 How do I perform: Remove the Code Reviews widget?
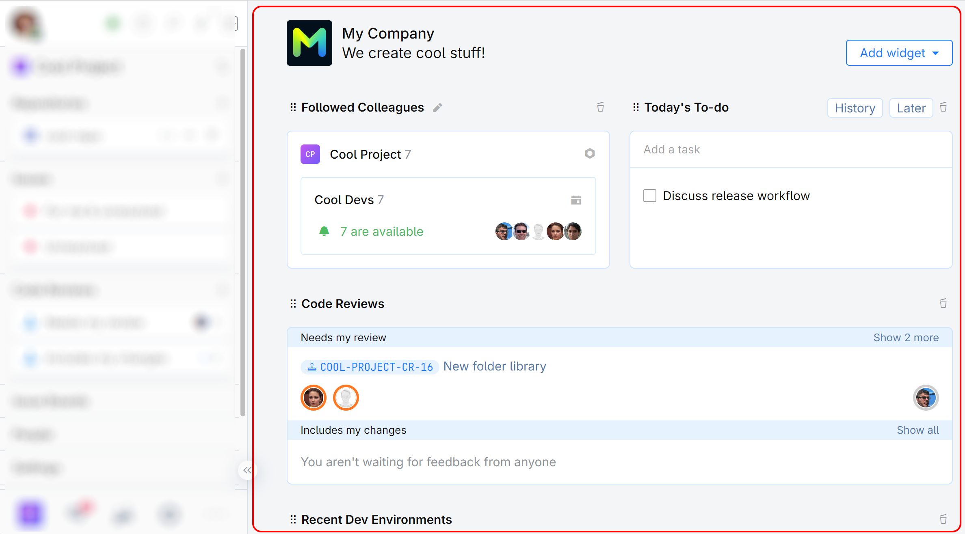(943, 304)
